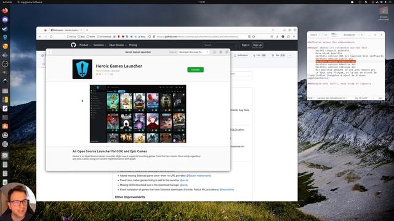Click the Firefox URL address bar
The height and width of the screenshot is (221, 394).
pyautogui.click(x=201, y=37)
